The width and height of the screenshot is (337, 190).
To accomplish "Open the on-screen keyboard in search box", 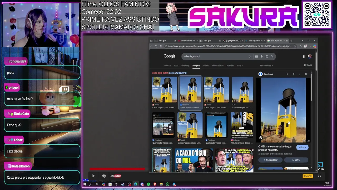I will coord(256,56).
